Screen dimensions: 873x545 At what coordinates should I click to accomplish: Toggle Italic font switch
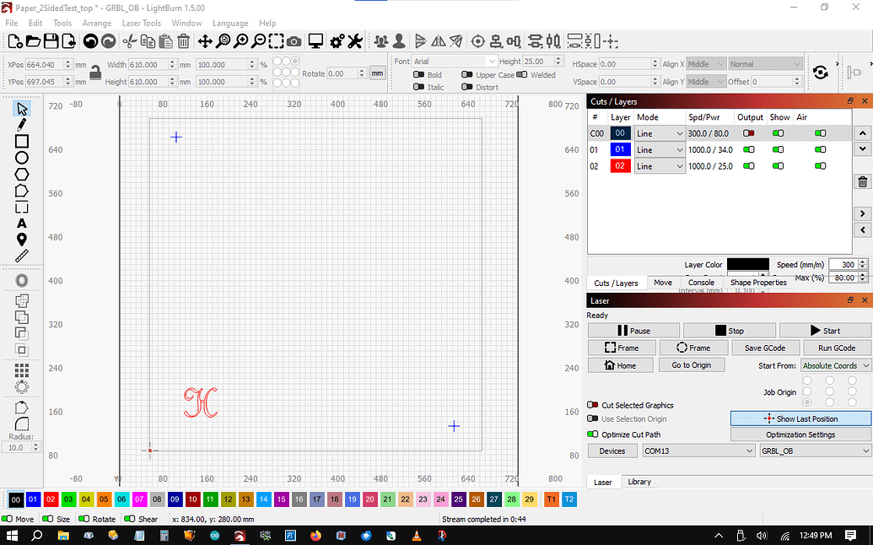(418, 87)
